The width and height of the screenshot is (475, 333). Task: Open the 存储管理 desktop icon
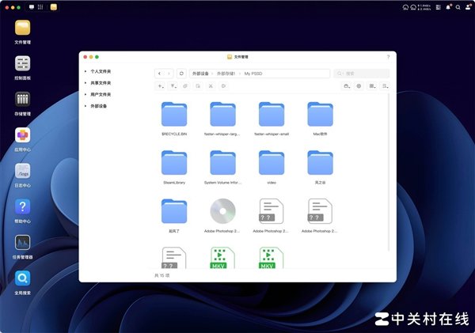(x=22, y=100)
